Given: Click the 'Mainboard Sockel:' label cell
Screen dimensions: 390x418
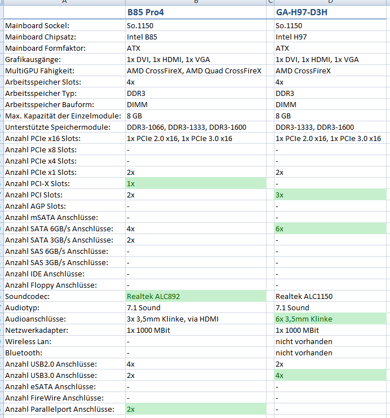Looking at the screenshot, I should (64, 25).
